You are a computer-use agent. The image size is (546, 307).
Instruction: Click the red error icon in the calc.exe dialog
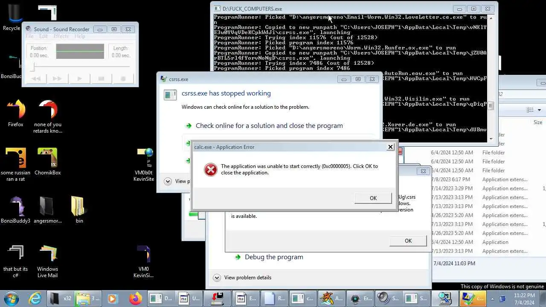tap(210, 169)
